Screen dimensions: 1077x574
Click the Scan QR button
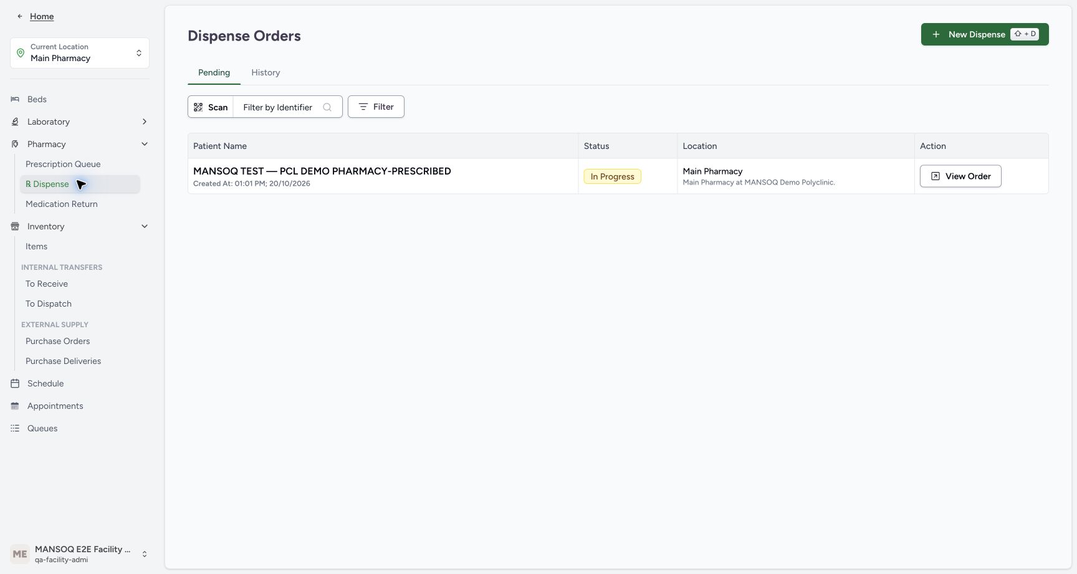[211, 107]
